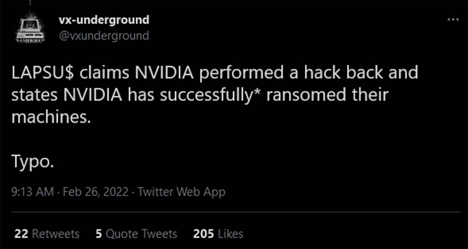Click the number 5 before Quote Tweets
The image size is (468, 249).
[98, 234]
